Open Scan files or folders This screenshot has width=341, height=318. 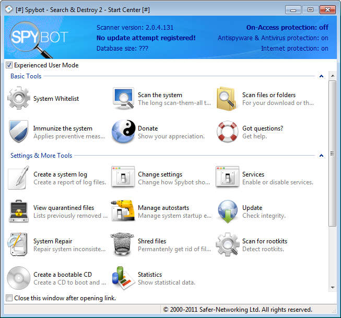coord(269,95)
